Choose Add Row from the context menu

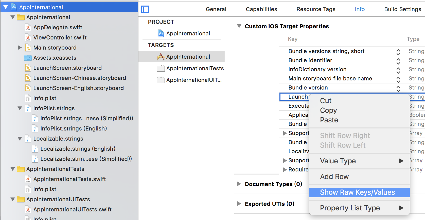[360, 177]
